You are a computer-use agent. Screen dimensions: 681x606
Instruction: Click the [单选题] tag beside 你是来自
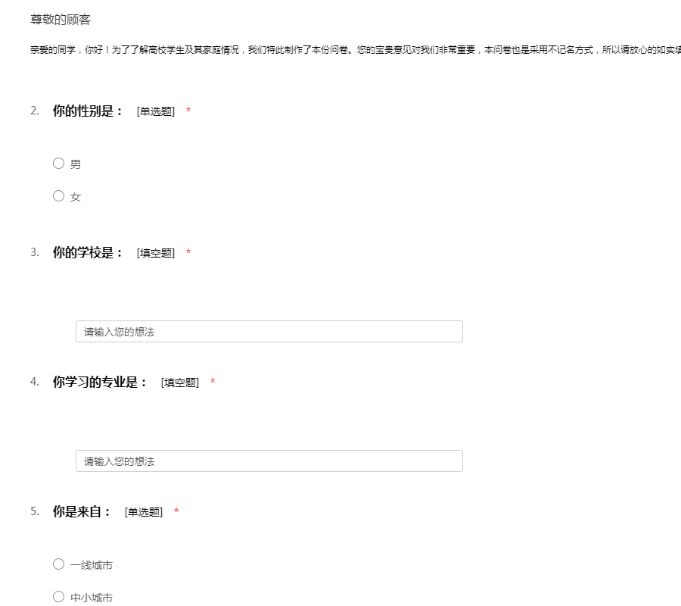click(x=143, y=513)
